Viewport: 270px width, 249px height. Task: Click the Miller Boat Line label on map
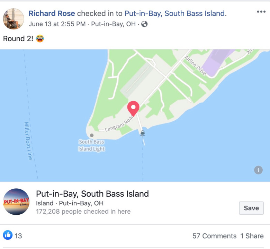click(28, 140)
